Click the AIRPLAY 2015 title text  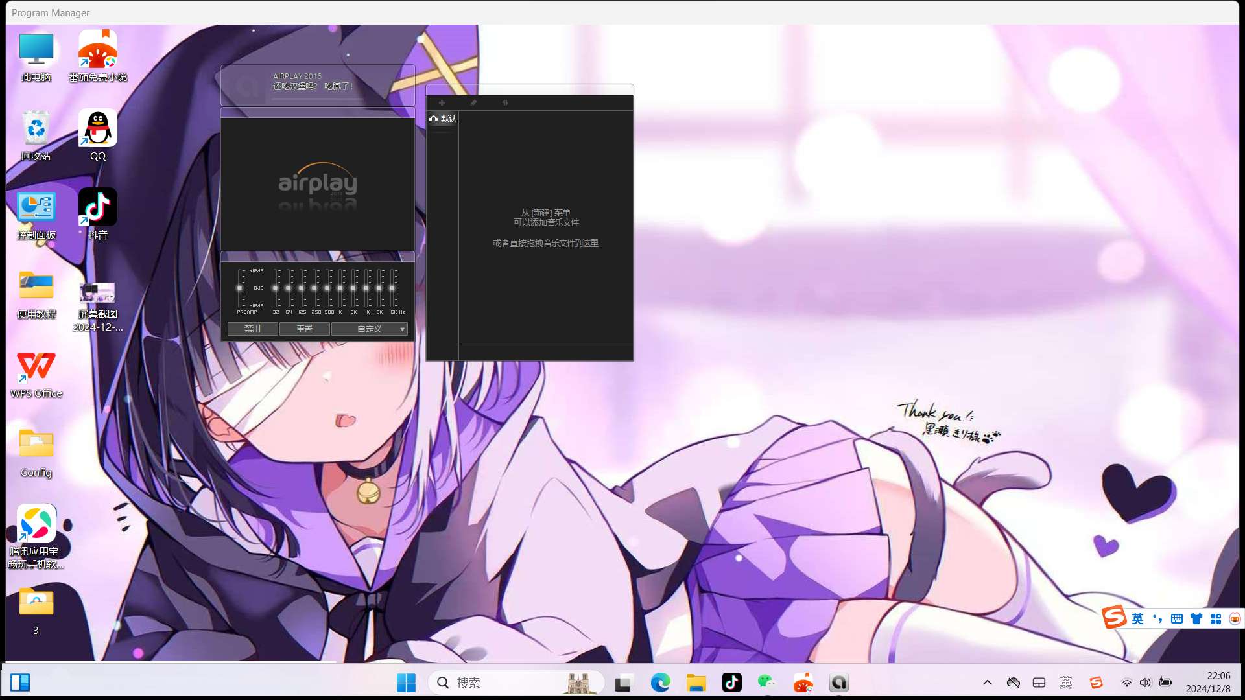(297, 76)
